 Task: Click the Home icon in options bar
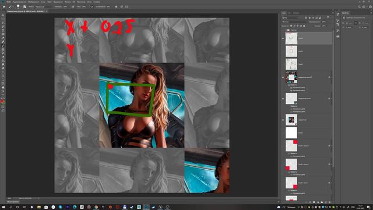(x=4, y=6)
